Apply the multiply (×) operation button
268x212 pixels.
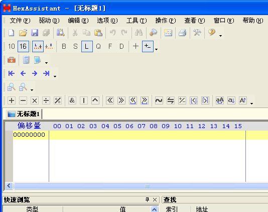[x=35, y=100]
